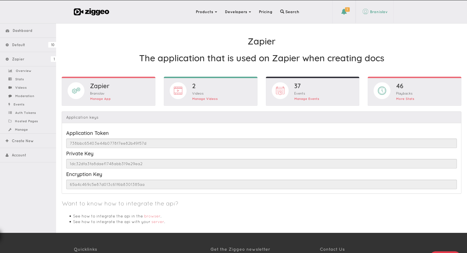The width and height of the screenshot is (467, 253).
Task: Follow the server integration link
Action: 158,222
